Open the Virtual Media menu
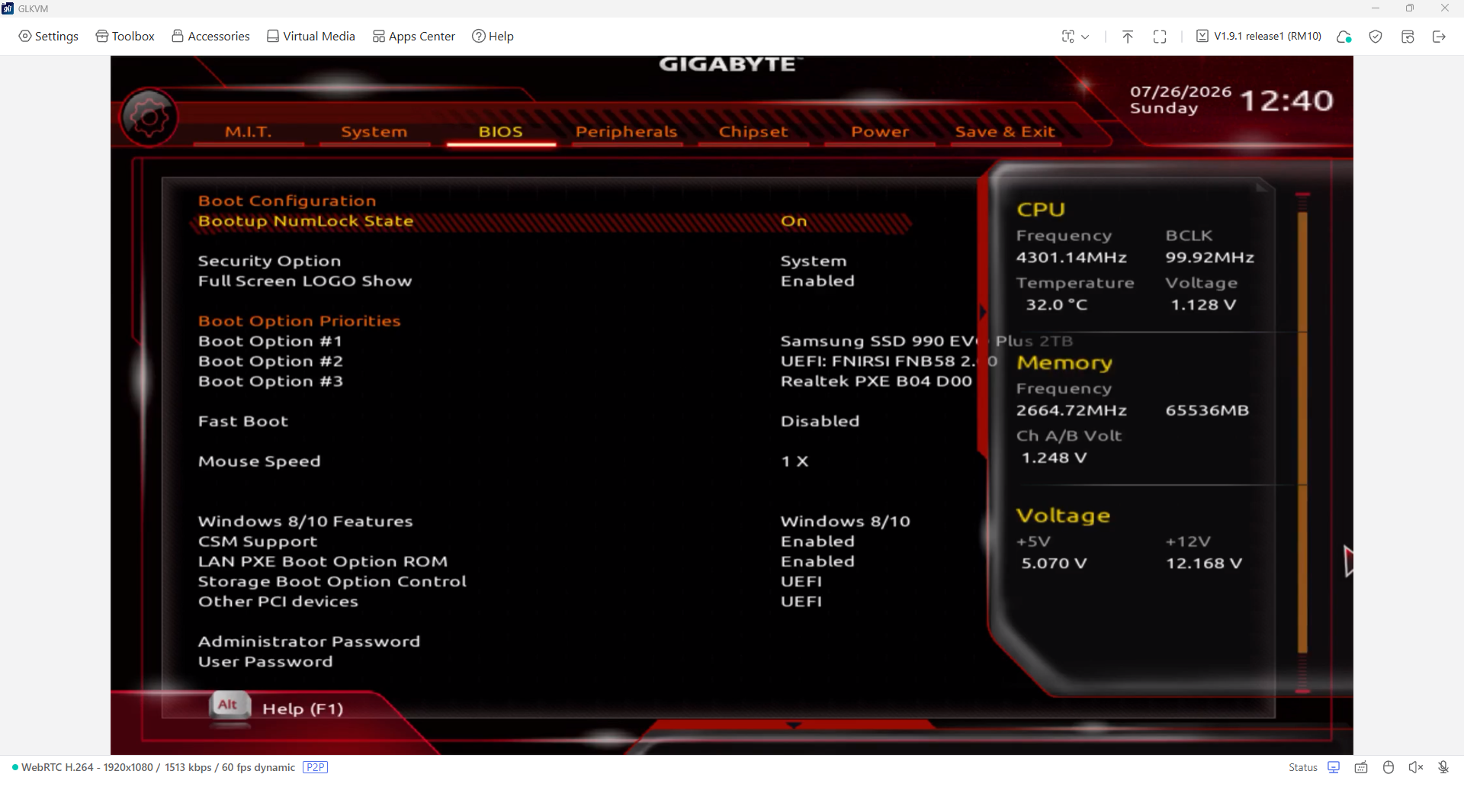 [311, 37]
